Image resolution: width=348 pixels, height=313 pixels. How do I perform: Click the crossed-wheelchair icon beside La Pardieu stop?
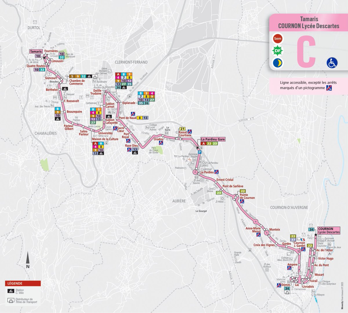tap(216, 172)
